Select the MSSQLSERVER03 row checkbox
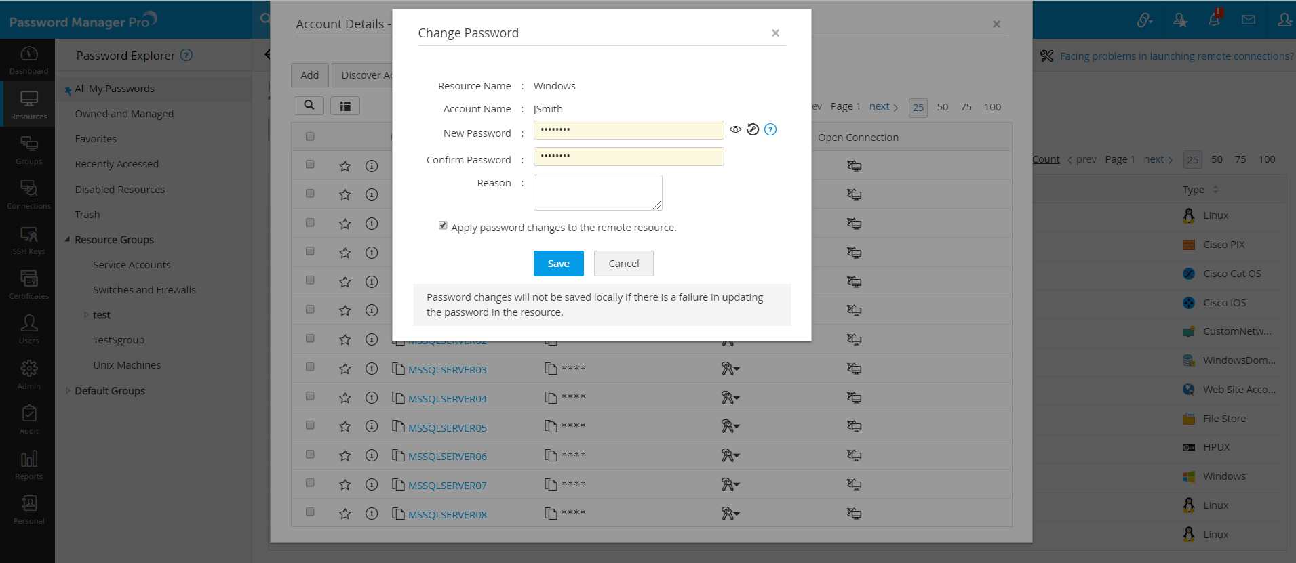The height and width of the screenshot is (563, 1296). tap(310, 367)
